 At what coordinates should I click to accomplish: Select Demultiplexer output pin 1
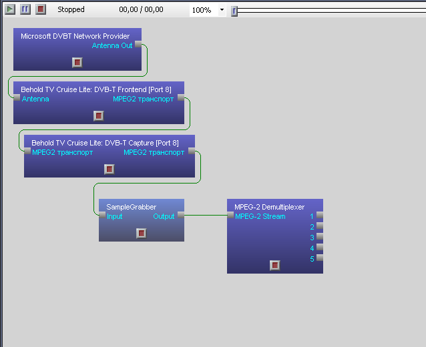pyautogui.click(x=319, y=216)
